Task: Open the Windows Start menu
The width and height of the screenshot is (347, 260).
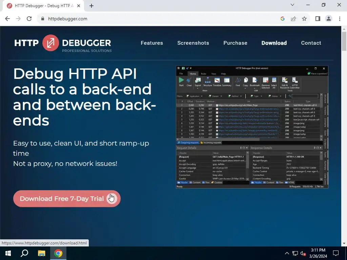Action: point(8,253)
